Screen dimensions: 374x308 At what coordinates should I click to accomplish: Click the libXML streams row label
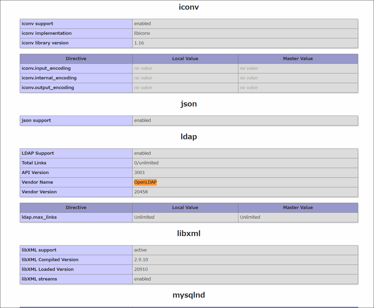[39, 279]
